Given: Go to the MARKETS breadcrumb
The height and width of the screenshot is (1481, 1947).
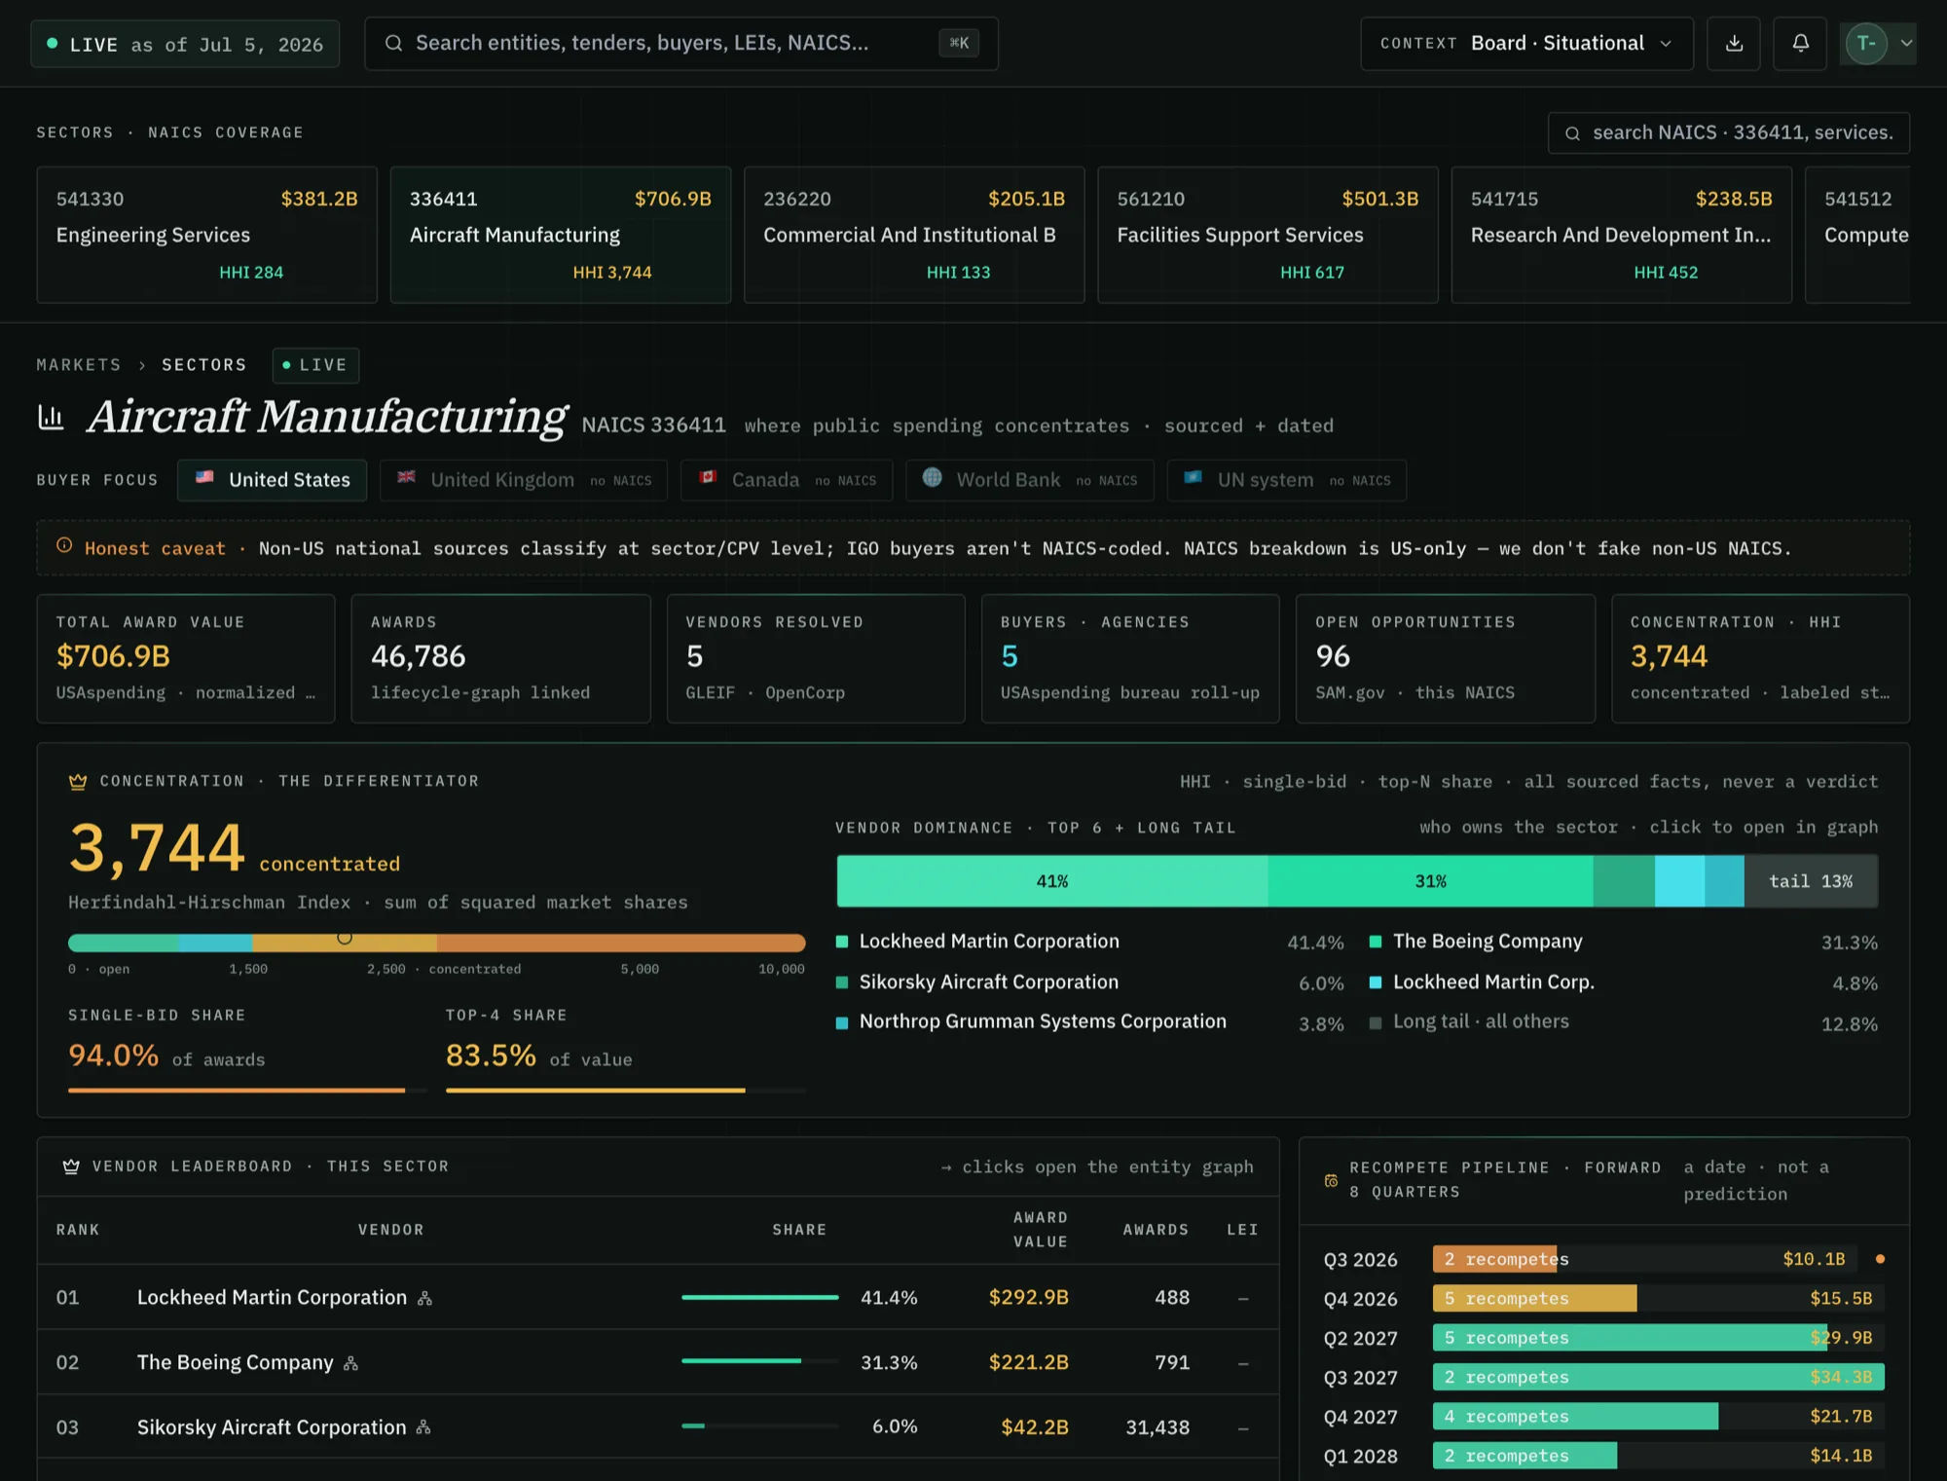Looking at the screenshot, I should 79,365.
